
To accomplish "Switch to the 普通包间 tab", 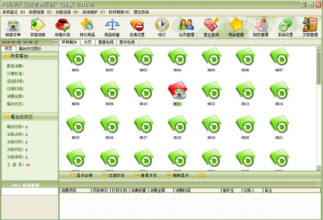I will (106, 42).
